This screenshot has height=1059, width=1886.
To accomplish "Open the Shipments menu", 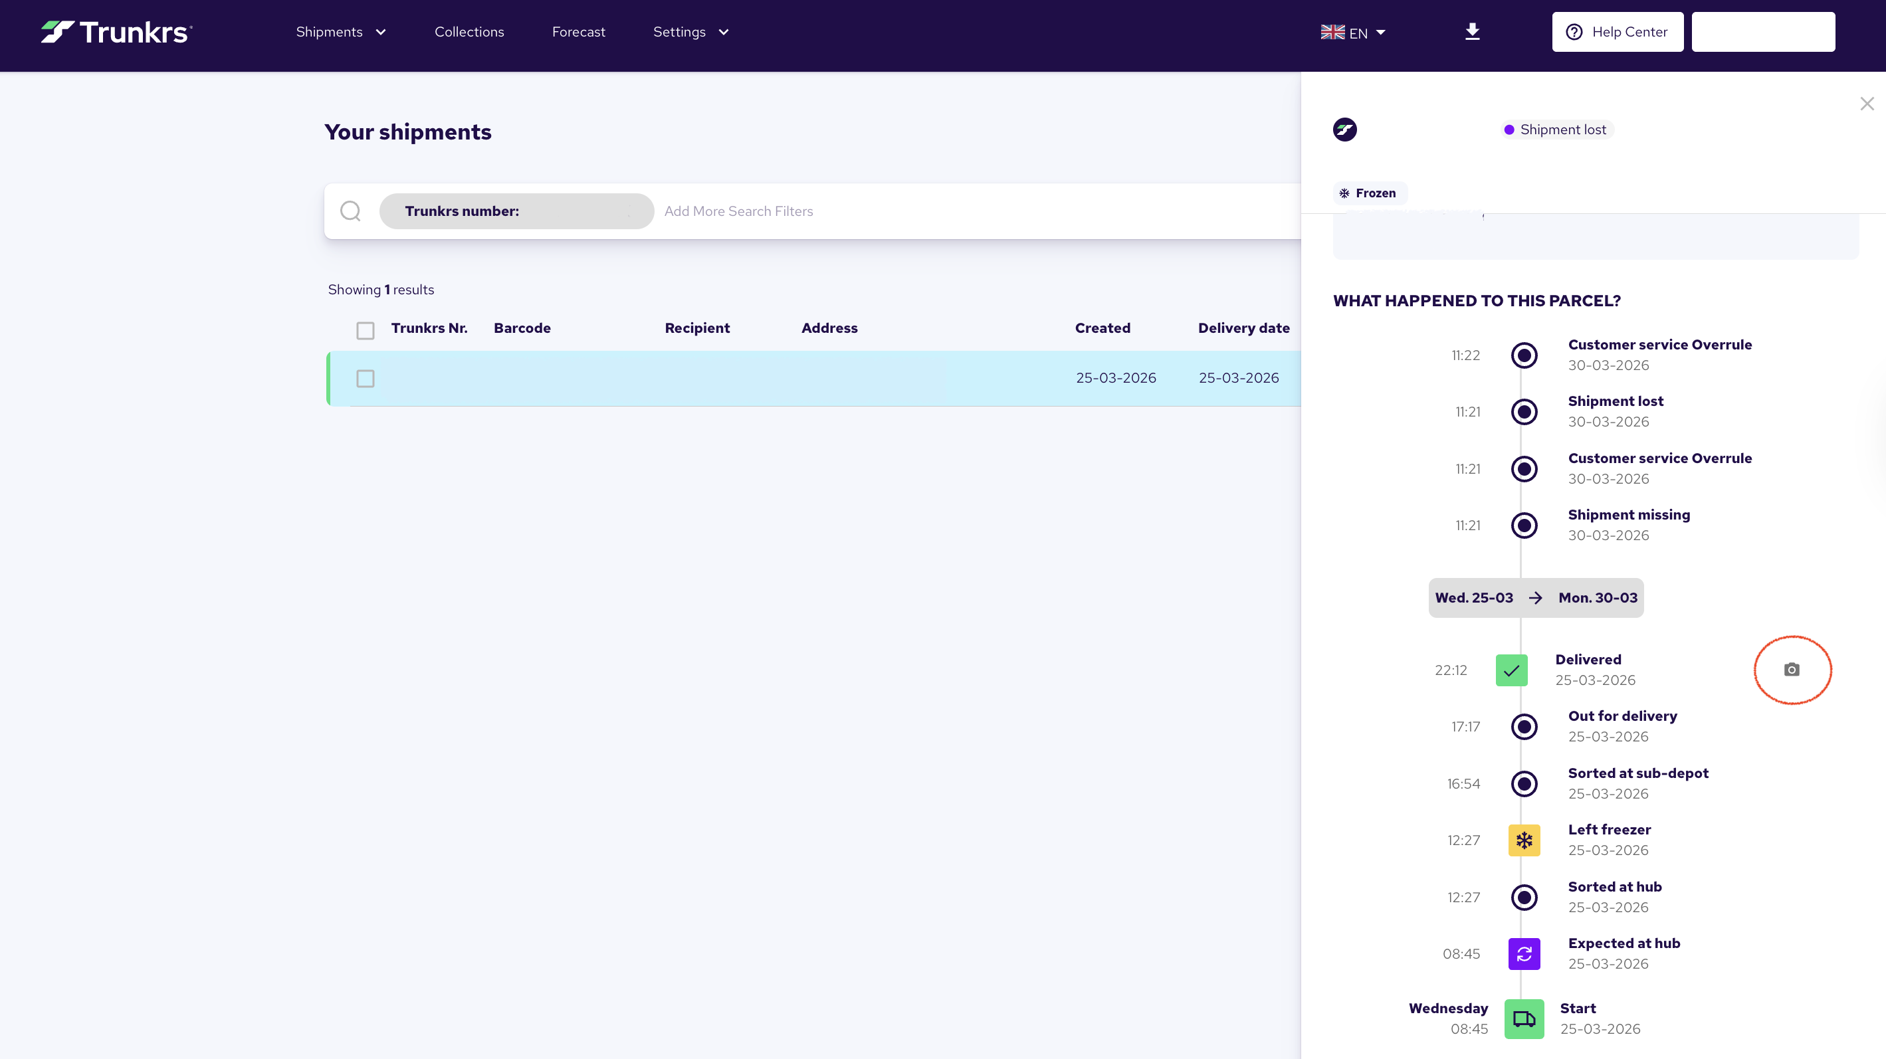I will click(329, 31).
